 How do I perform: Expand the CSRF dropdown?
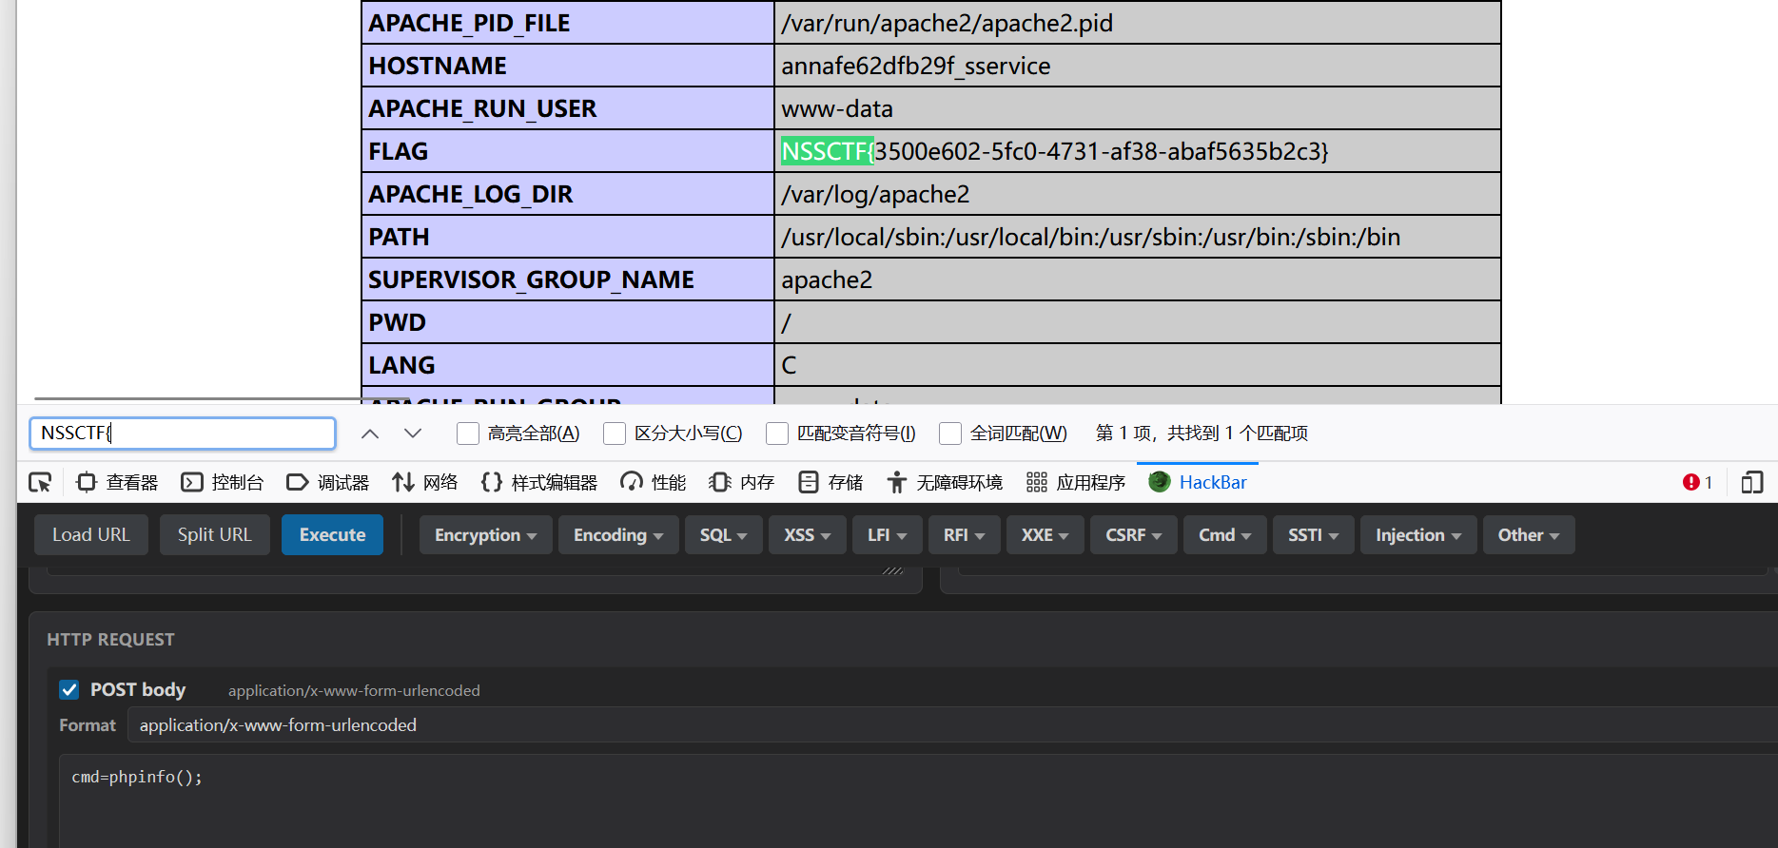coord(1134,535)
